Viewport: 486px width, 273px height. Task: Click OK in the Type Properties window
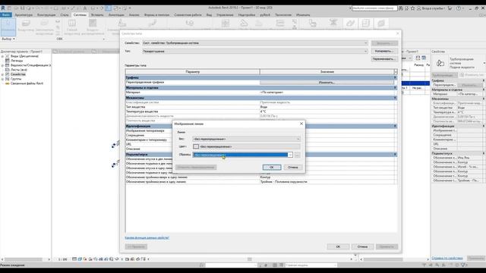click(338, 246)
